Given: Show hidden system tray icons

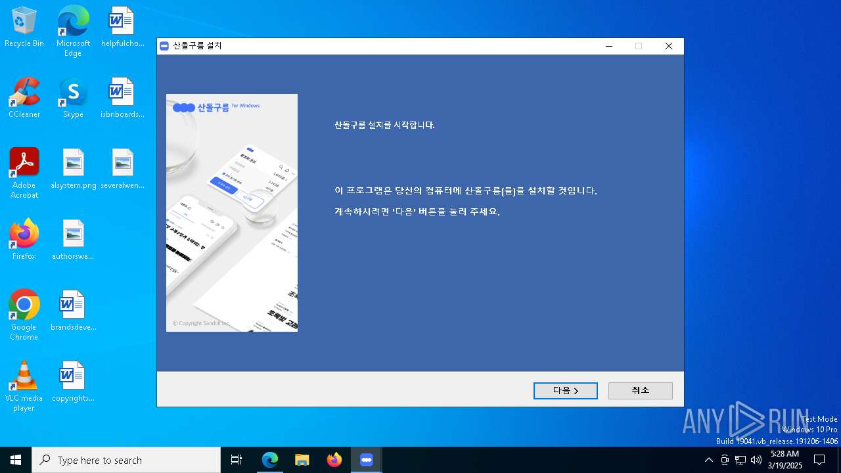Looking at the screenshot, I should point(709,460).
